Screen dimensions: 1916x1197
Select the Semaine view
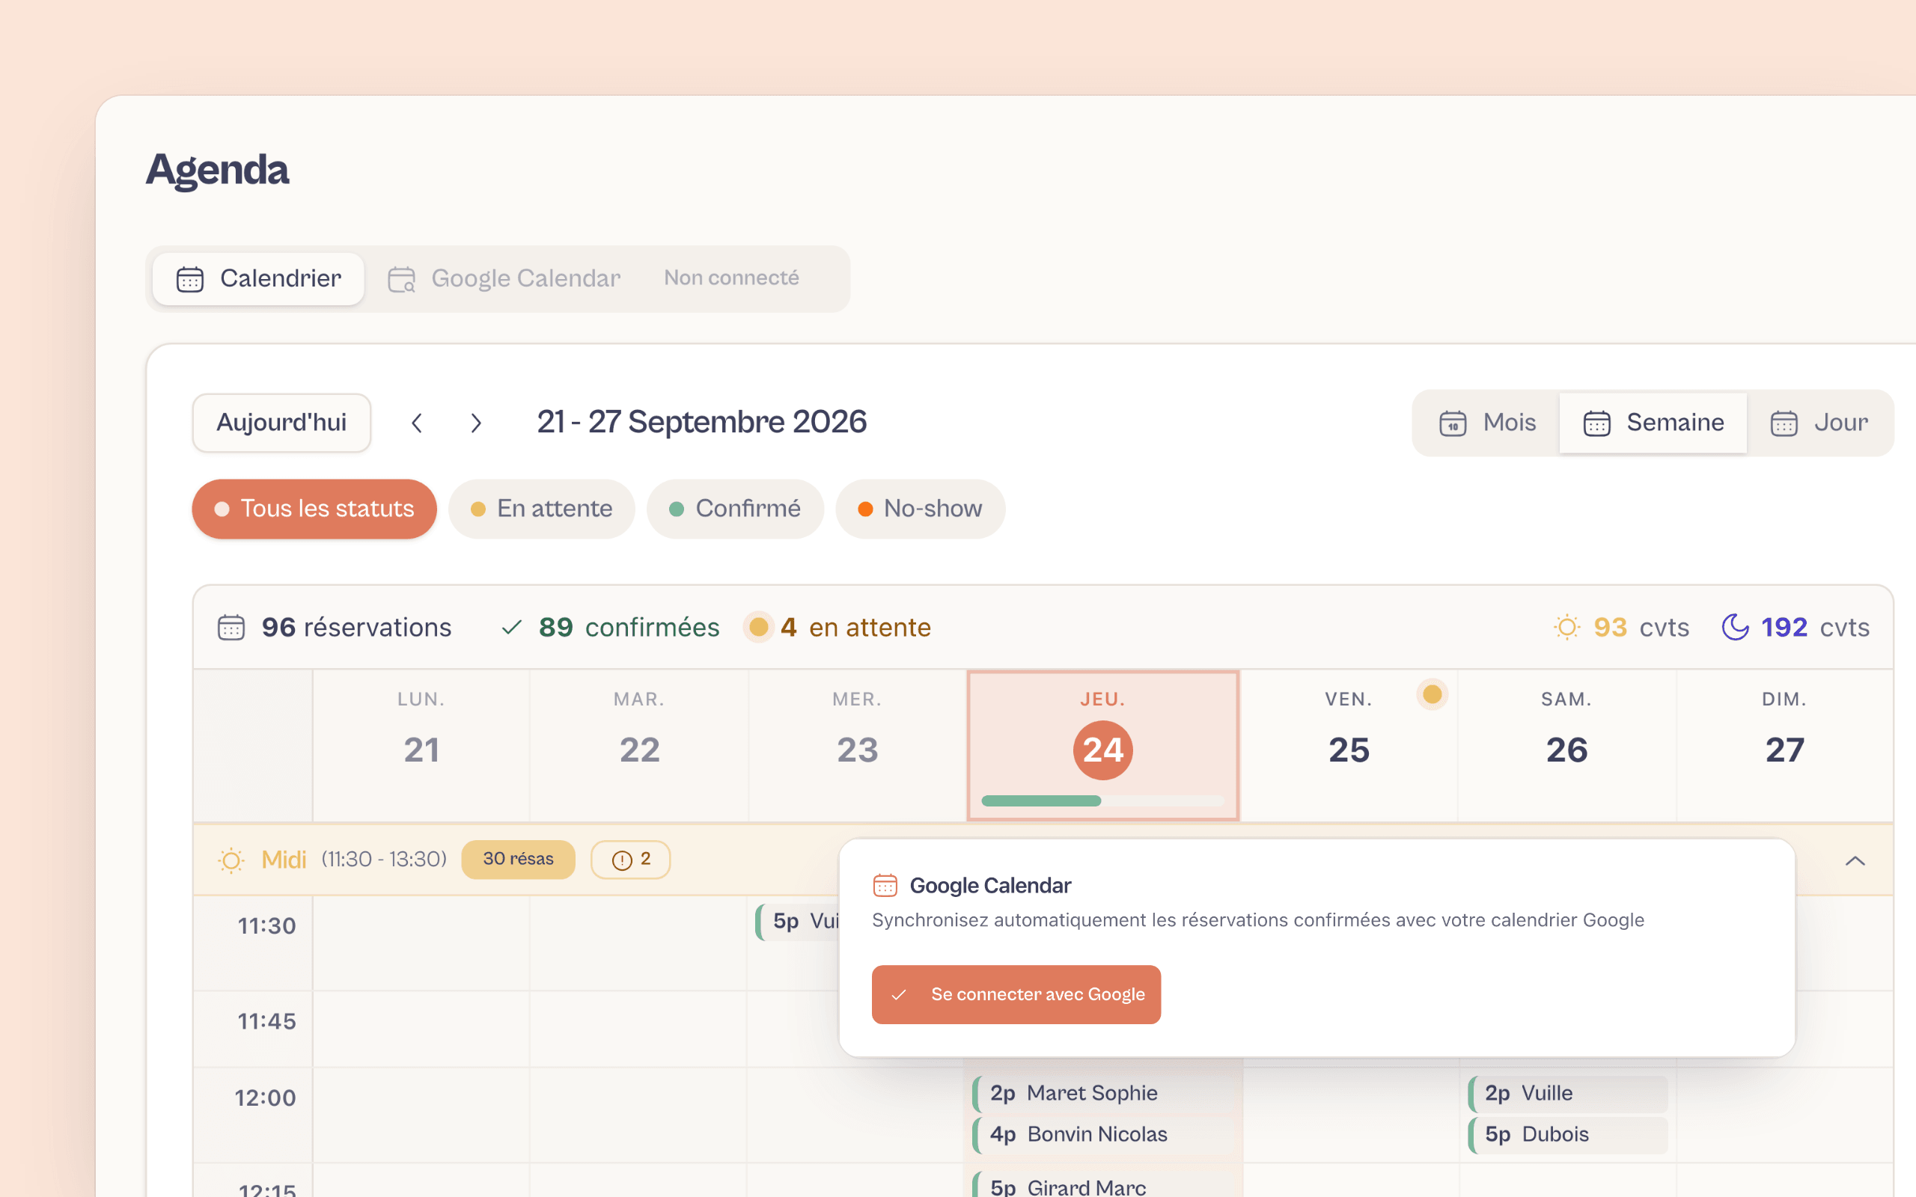pyautogui.click(x=1653, y=423)
